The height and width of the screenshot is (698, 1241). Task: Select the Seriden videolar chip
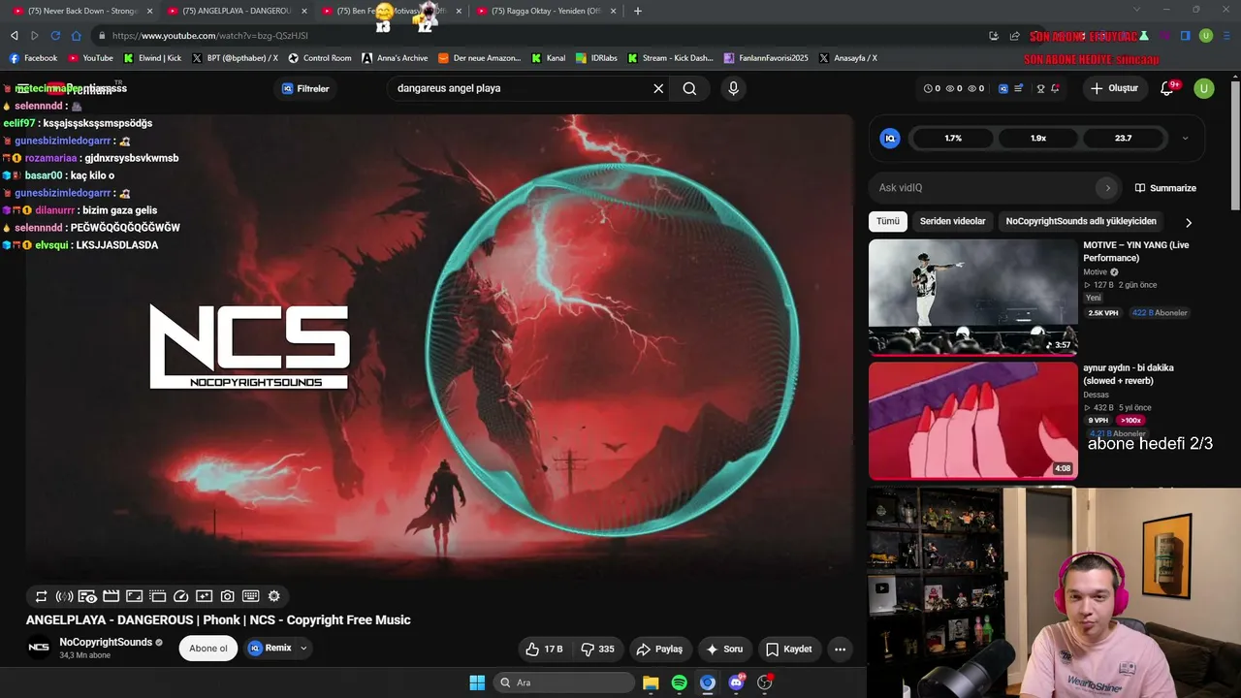[952, 221]
